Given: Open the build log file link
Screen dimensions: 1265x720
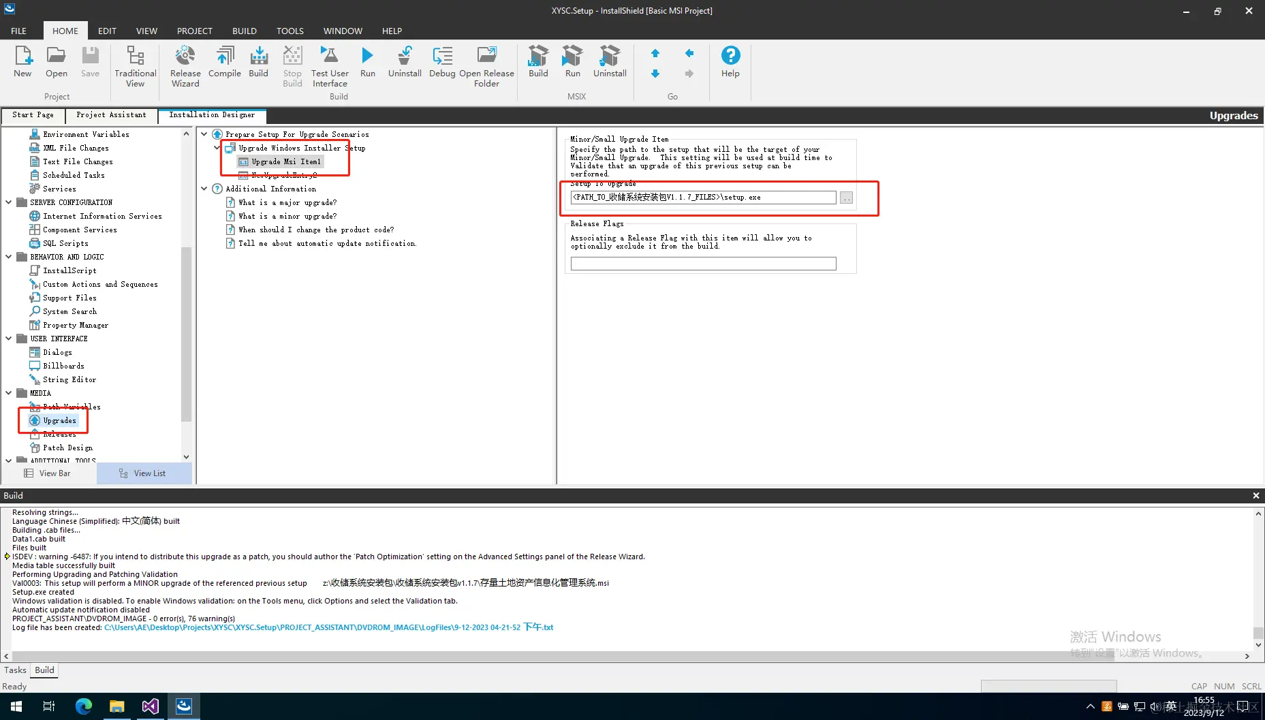Looking at the screenshot, I should (328, 627).
